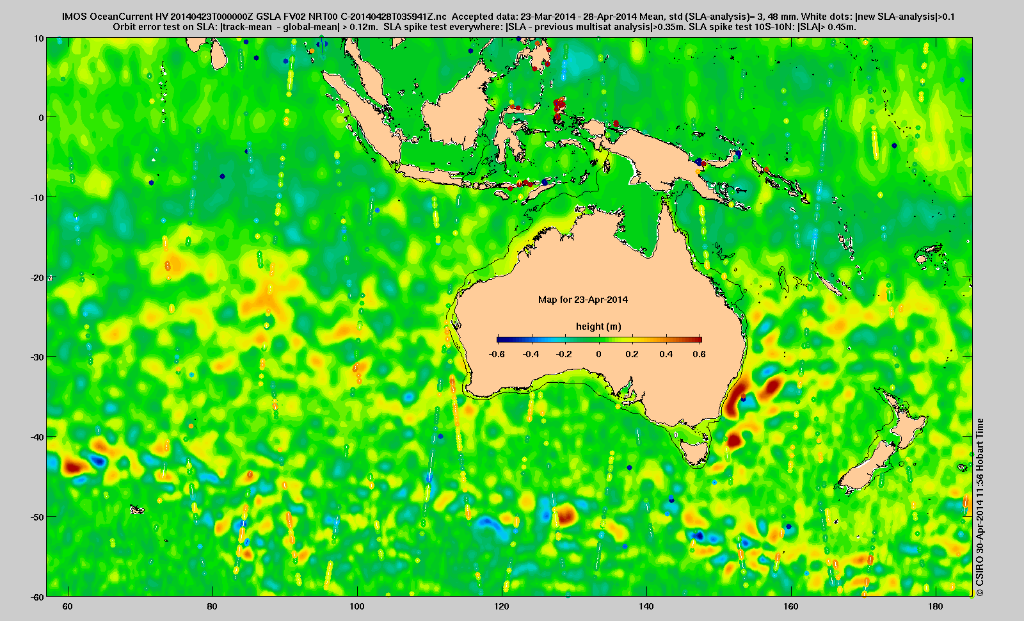Click the 'Map for 23-Apr-2014' label

pos(583,299)
